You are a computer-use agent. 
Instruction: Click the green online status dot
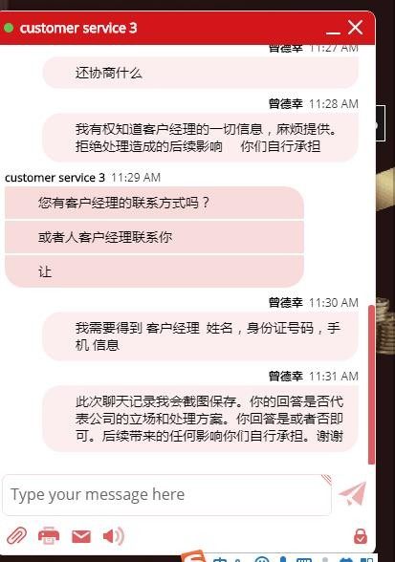click(x=9, y=28)
